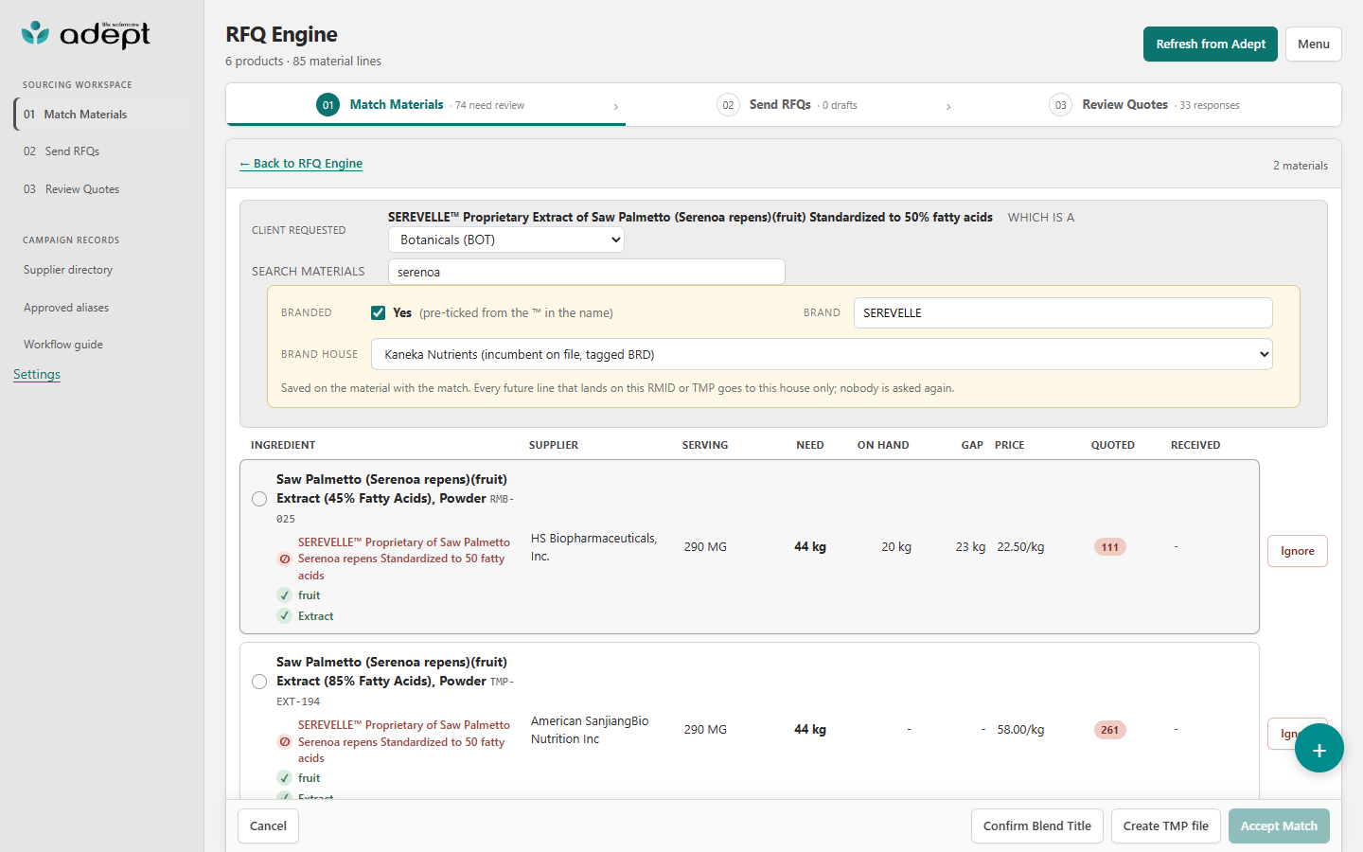
Task: Click the step 02 circle badge
Action: click(728, 105)
